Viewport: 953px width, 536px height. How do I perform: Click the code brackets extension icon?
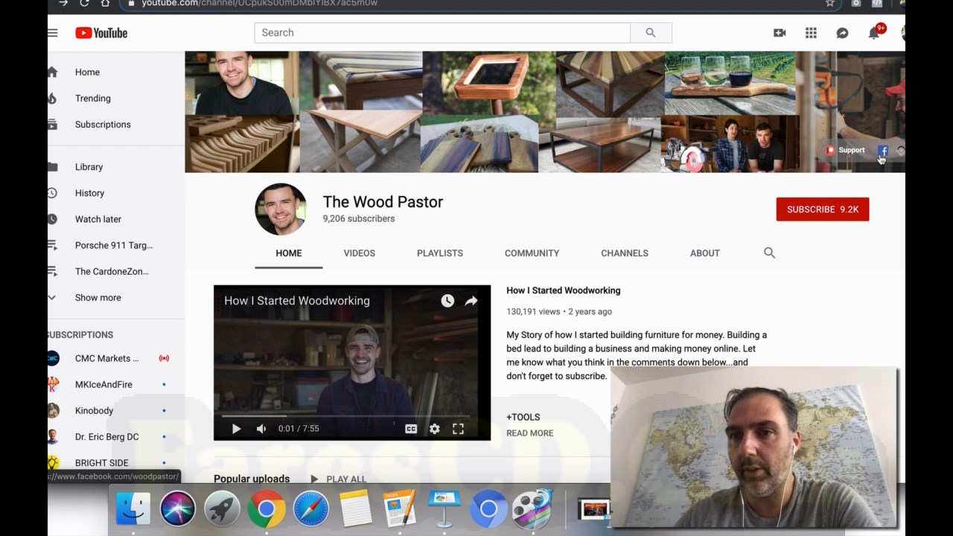[878, 3]
